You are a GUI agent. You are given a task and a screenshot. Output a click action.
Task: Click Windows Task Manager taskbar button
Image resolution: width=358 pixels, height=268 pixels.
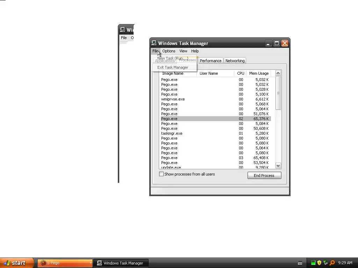click(121, 263)
